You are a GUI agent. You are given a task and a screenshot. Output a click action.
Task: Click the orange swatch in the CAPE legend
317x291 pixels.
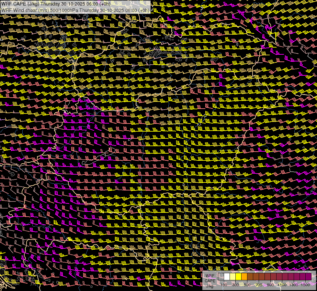[x=244, y=277]
